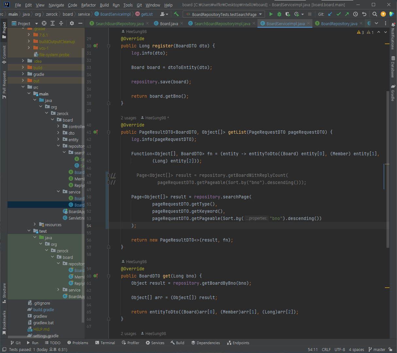Open the editor tabs more-options menu
Image resolution: width=397 pixels, height=353 pixels.
tap(386, 23)
